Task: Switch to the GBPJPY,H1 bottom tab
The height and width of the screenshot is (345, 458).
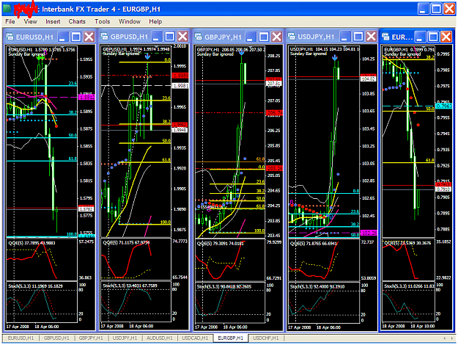Action: click(91, 338)
